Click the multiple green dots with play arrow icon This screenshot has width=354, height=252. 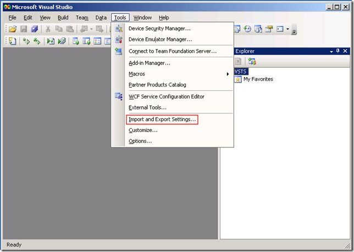[37, 41]
